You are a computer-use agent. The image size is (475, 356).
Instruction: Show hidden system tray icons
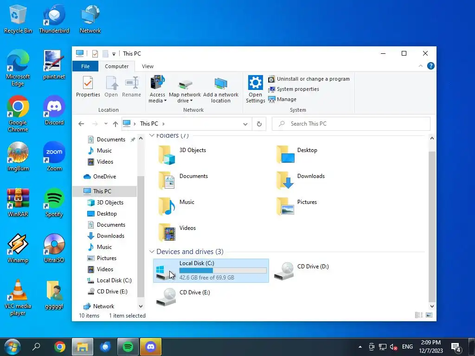pos(360,347)
